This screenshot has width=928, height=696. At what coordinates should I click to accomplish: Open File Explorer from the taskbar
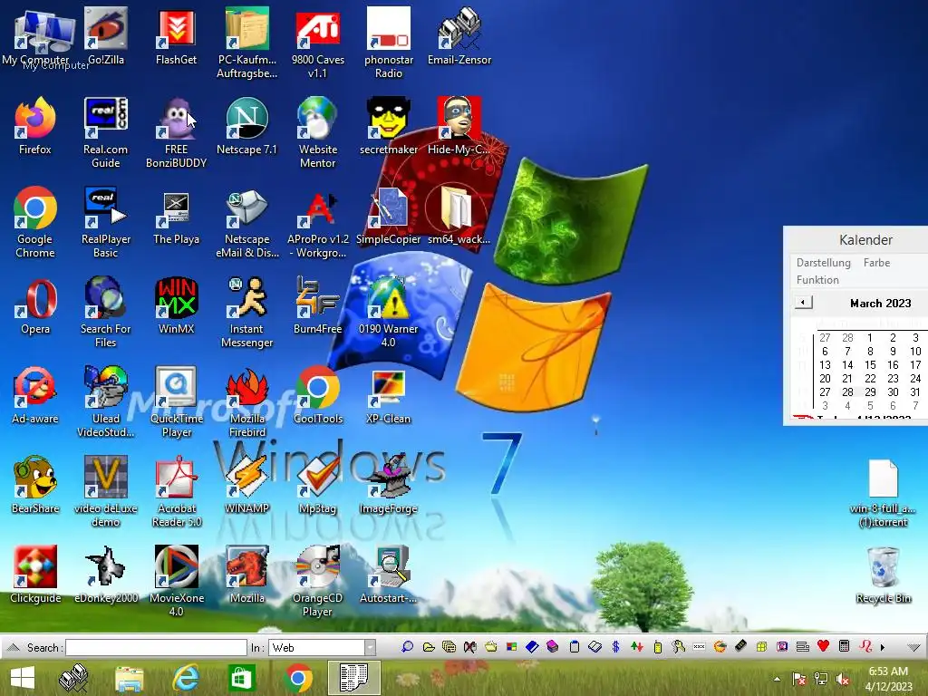[x=130, y=679]
